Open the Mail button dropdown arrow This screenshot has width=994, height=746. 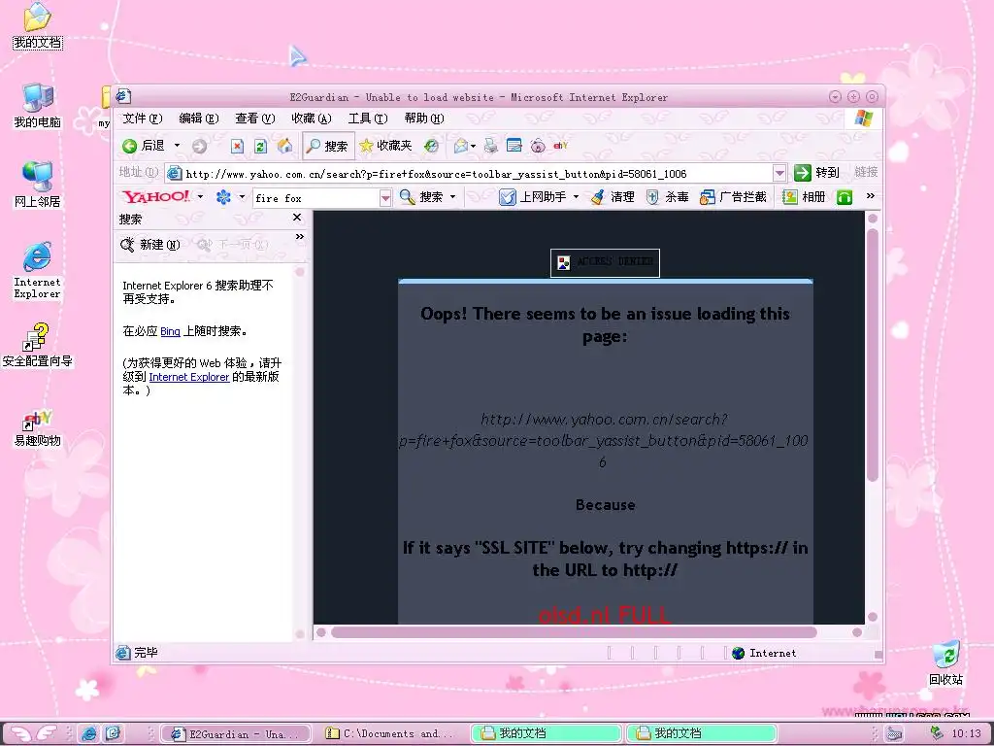474,147
